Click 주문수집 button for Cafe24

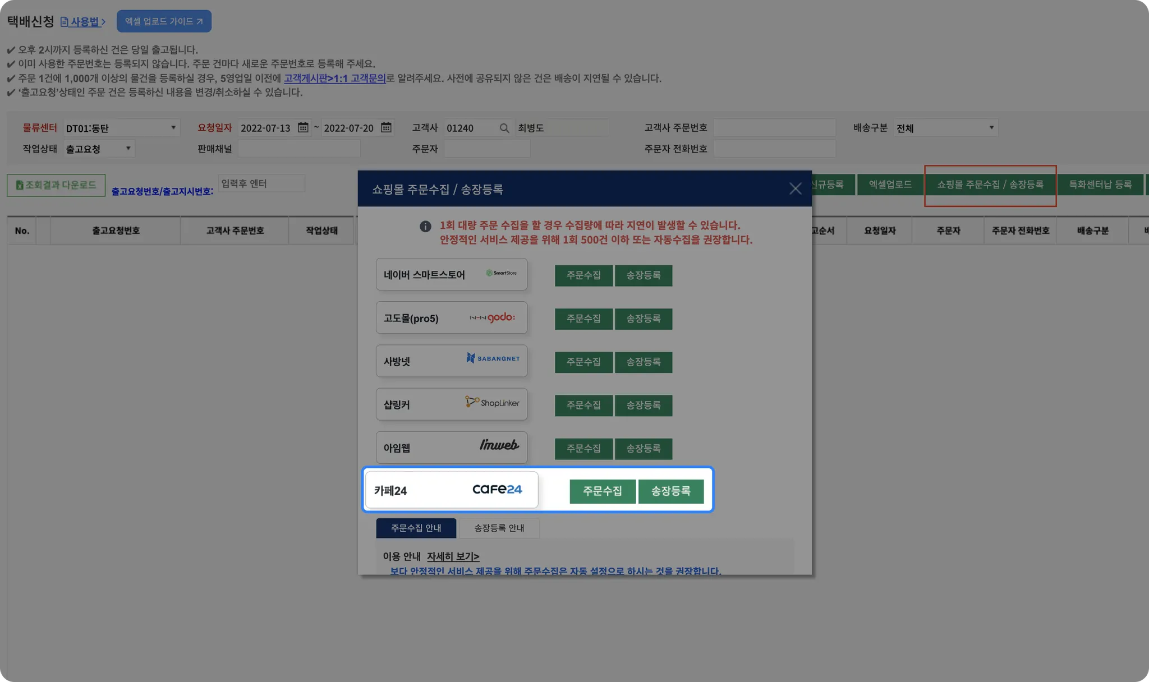pos(602,491)
